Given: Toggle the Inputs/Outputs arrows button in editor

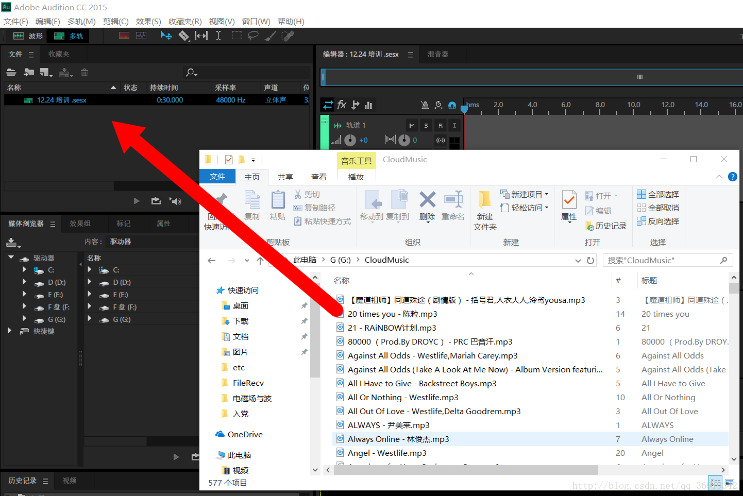Looking at the screenshot, I should 328,105.
